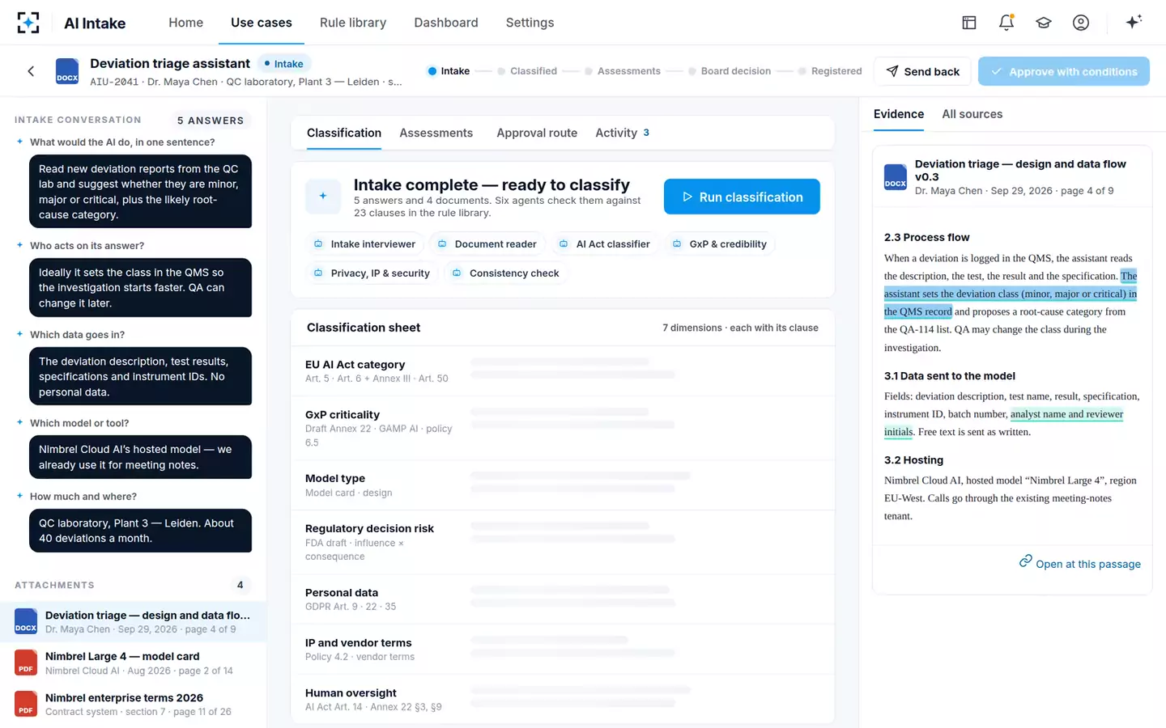Click the Personal data row
The height and width of the screenshot is (728, 1166).
coord(562,599)
